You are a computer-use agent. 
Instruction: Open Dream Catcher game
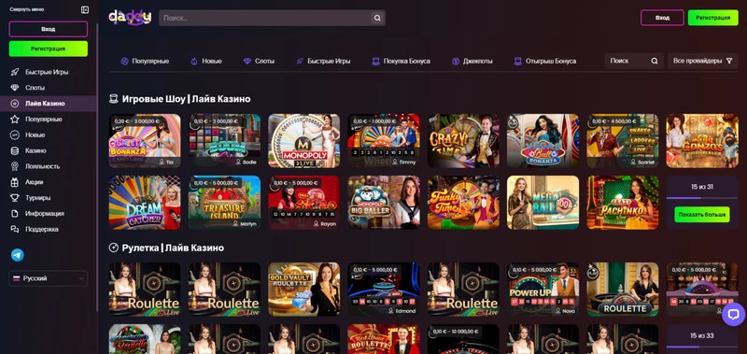(x=145, y=203)
